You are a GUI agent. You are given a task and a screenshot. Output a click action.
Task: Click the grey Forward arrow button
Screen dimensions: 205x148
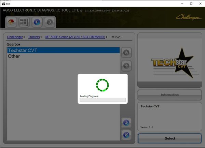(x=50, y=22)
